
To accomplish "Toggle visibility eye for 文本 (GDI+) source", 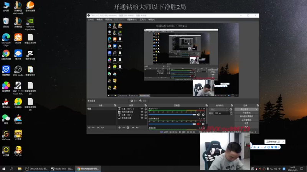I will click(x=142, y=115).
